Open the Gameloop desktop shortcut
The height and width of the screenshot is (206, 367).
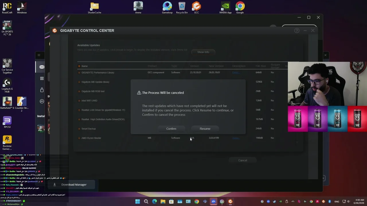point(167,8)
